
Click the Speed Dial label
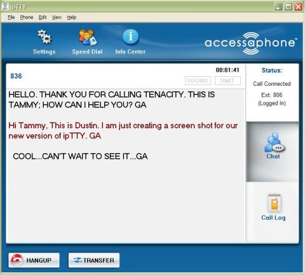click(87, 51)
